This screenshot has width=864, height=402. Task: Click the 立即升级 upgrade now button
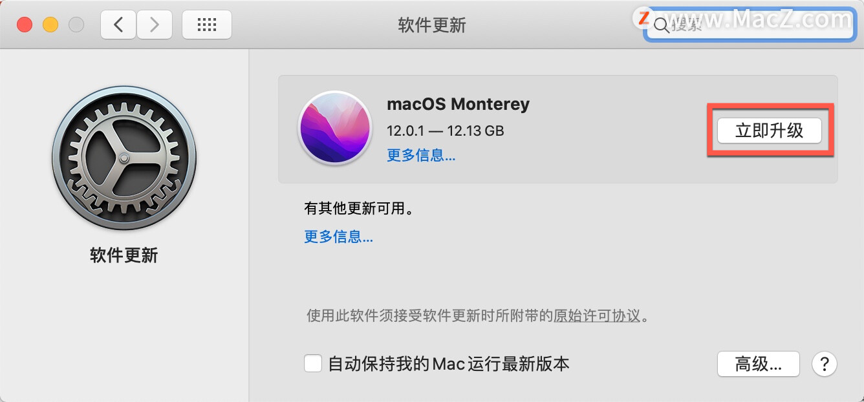click(769, 131)
